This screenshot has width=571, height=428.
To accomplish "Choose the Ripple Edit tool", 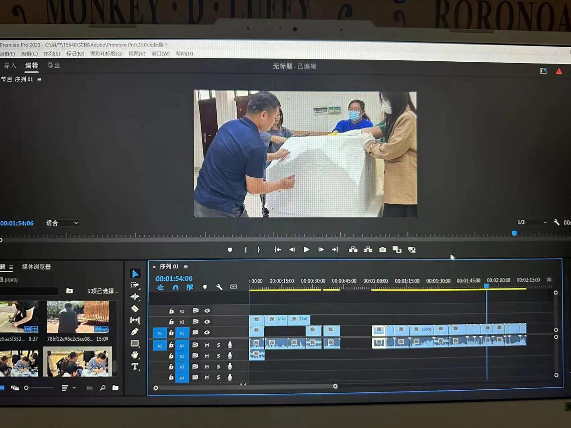I will coord(135,296).
